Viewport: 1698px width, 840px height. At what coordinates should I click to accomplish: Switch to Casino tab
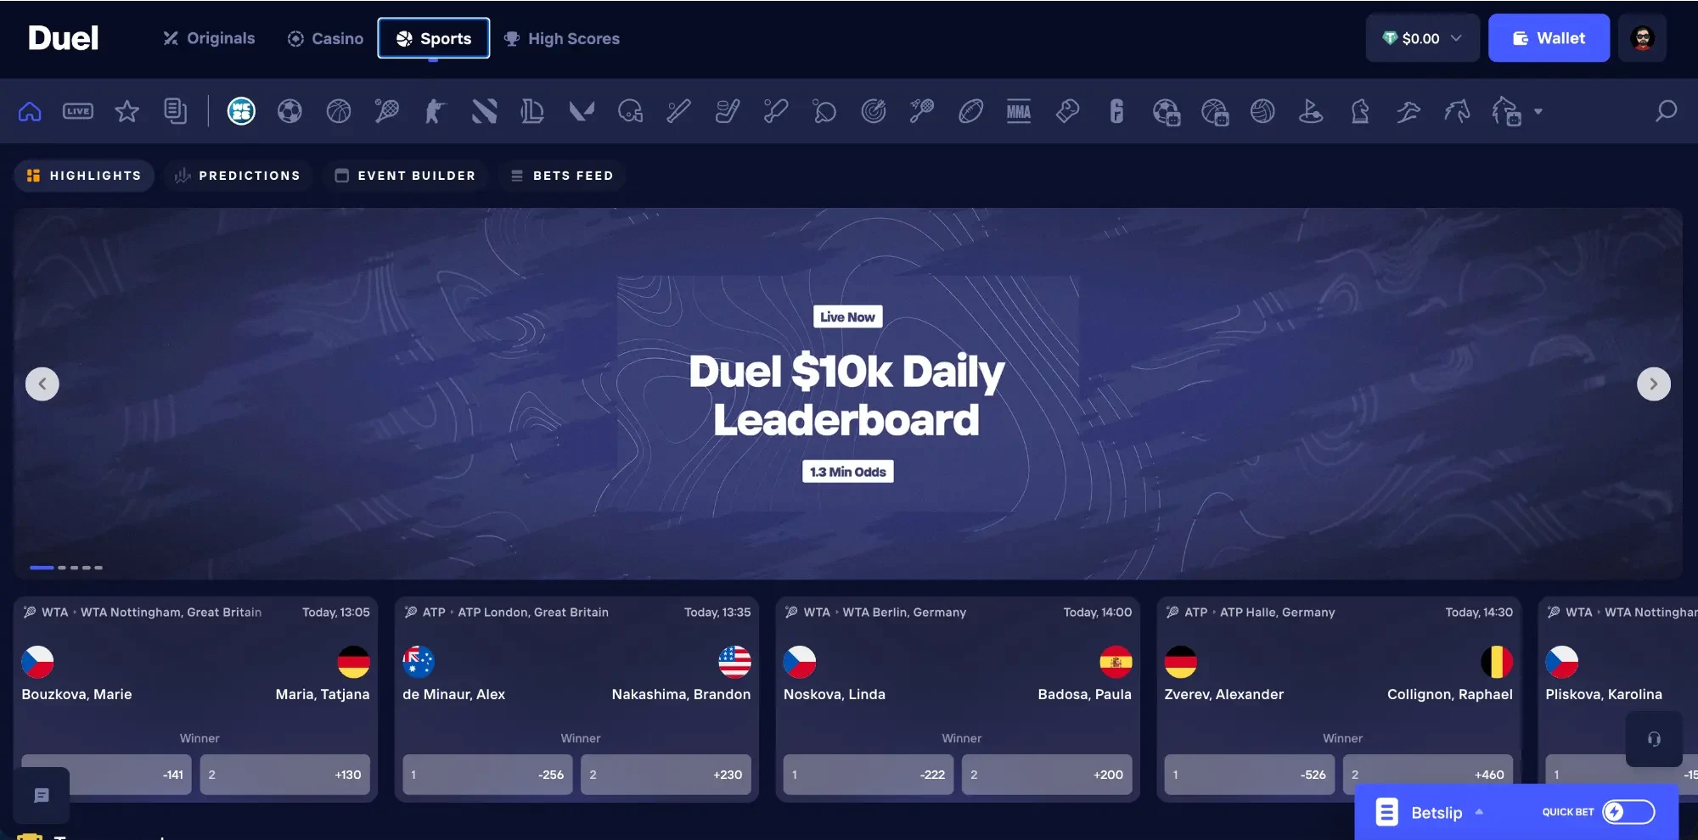tap(325, 38)
